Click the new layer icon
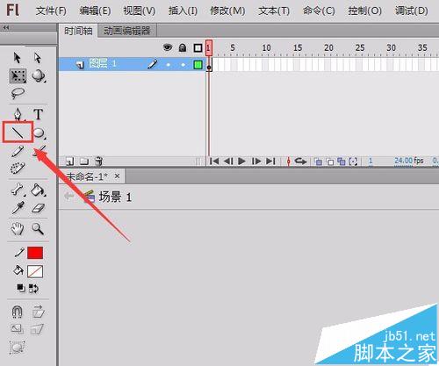 pos(69,161)
